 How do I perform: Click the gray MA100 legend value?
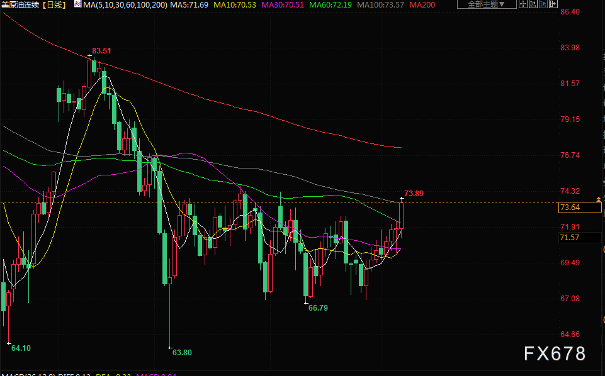point(380,4)
